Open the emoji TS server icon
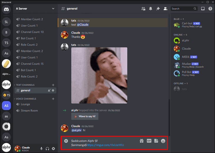 (x=6, y=95)
